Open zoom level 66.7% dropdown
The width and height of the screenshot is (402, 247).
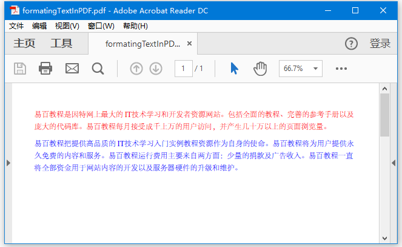[x=301, y=69]
